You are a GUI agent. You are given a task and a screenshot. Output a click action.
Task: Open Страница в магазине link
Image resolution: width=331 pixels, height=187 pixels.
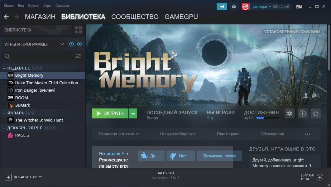point(119,134)
